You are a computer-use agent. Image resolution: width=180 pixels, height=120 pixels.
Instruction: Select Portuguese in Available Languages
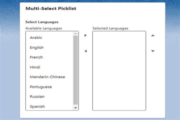click(41, 87)
